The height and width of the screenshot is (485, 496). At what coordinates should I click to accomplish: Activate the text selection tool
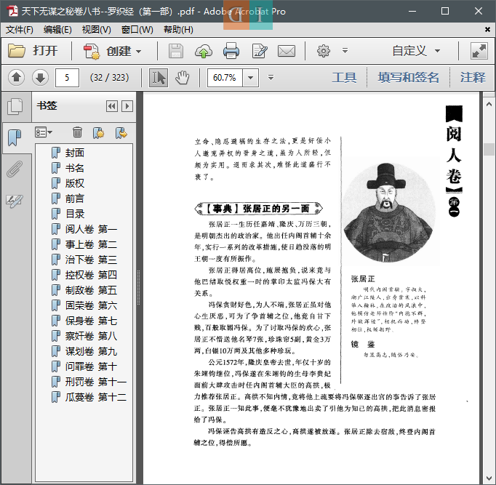point(159,78)
